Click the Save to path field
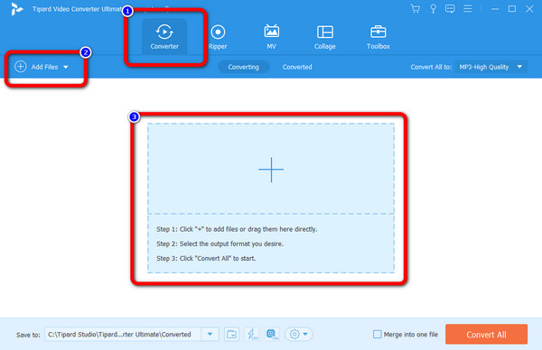 [x=123, y=334]
